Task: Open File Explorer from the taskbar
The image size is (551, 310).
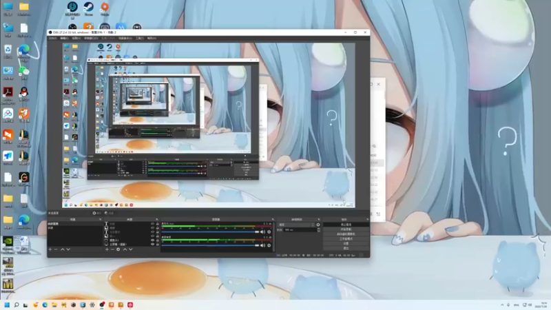Action: 54,304
